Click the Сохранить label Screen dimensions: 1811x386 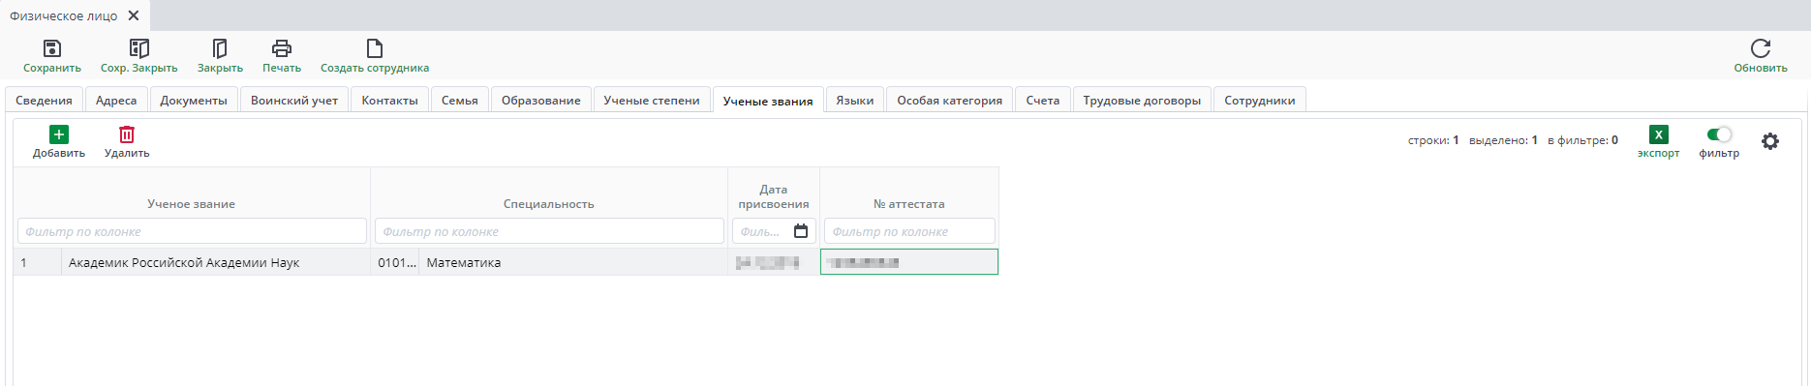(52, 68)
